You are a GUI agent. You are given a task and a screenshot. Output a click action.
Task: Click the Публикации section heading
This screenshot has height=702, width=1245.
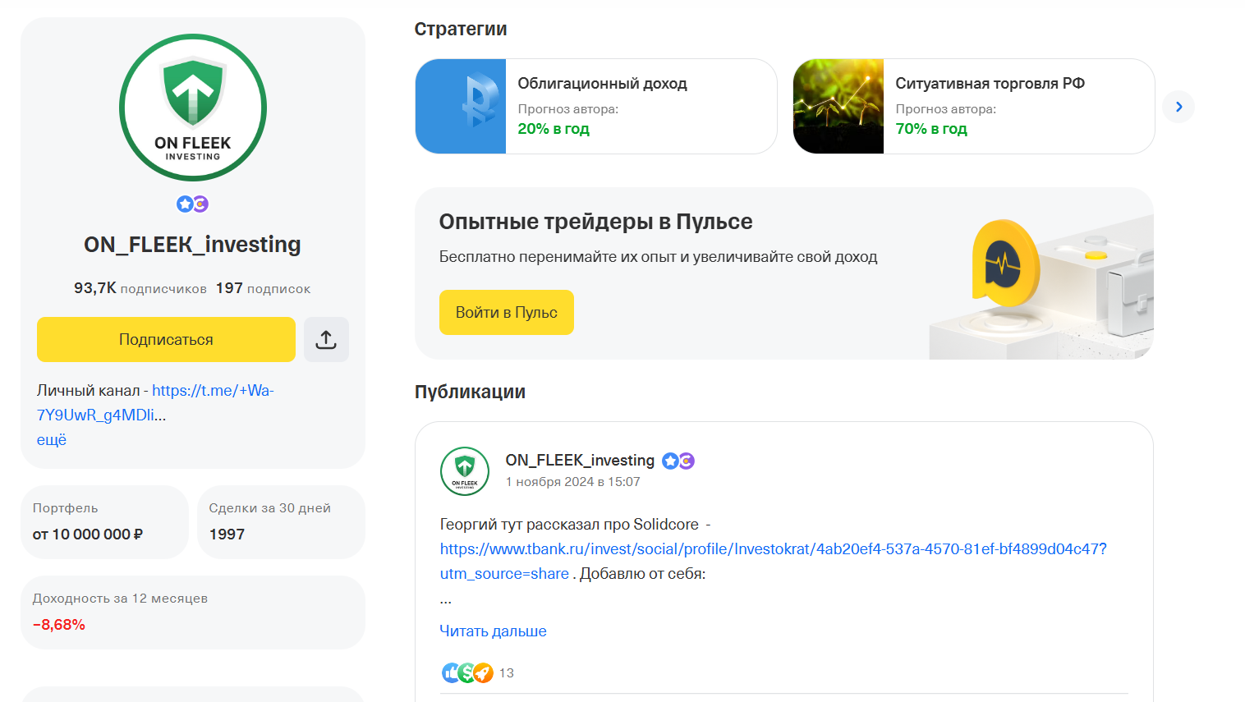pos(470,392)
